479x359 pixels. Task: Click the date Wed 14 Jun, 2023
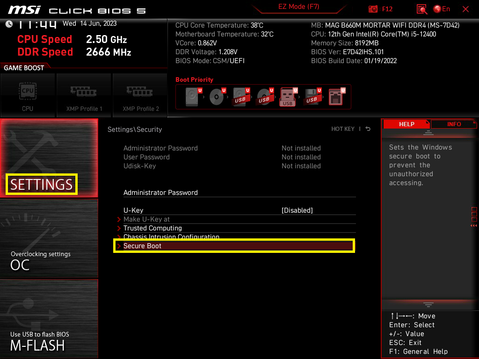[x=89, y=23]
